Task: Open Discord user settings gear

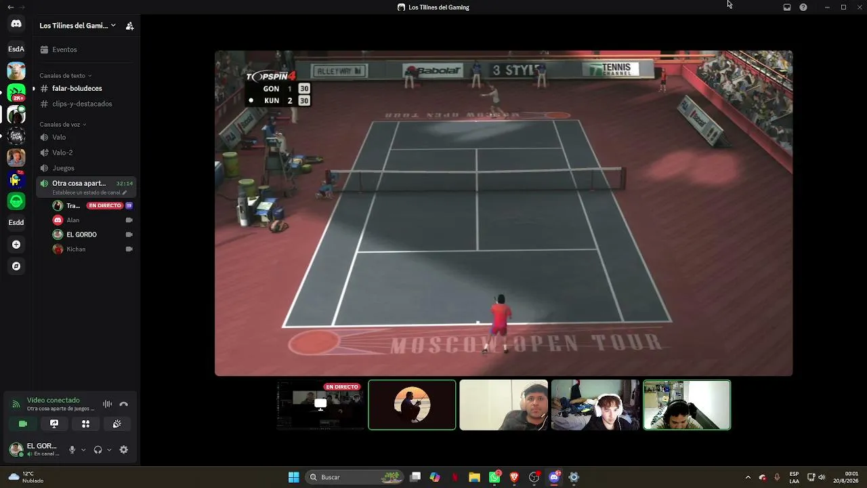Action: (x=123, y=449)
